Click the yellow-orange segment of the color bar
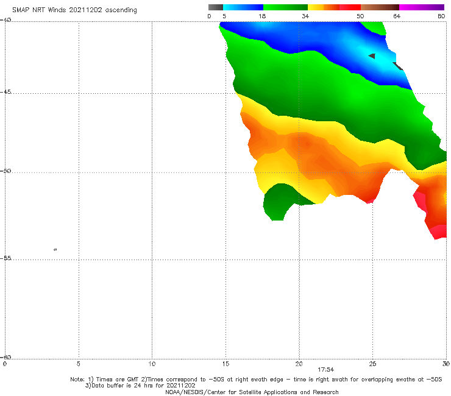The width and height of the screenshot is (451, 396). 324,7
